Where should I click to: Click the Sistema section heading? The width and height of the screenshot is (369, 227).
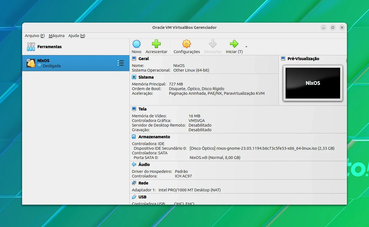[146, 77]
